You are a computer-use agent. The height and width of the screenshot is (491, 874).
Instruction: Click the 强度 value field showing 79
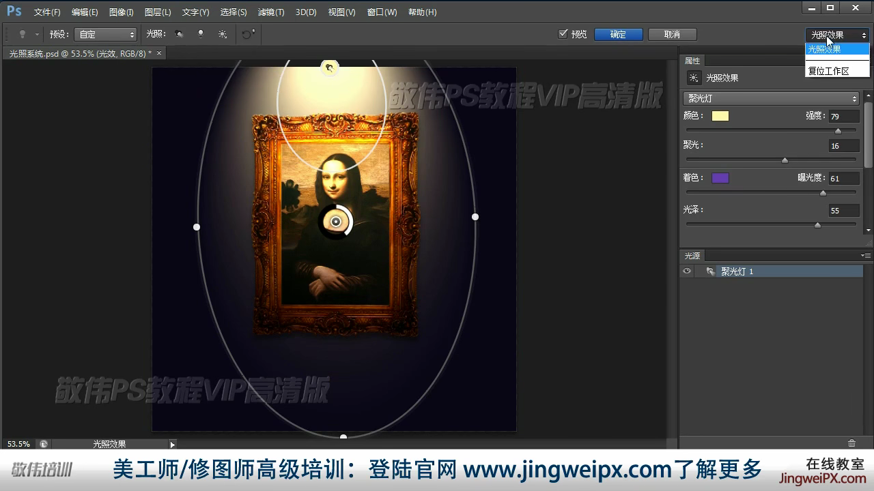843,117
